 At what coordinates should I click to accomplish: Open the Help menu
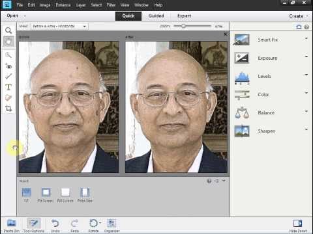pyautogui.click(x=158, y=5)
